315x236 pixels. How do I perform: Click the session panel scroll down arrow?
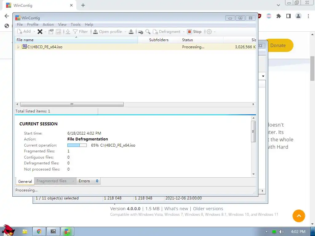(253, 174)
